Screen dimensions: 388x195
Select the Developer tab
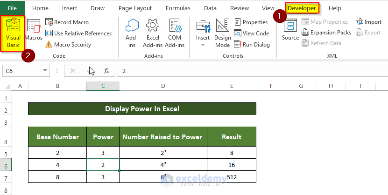point(302,8)
